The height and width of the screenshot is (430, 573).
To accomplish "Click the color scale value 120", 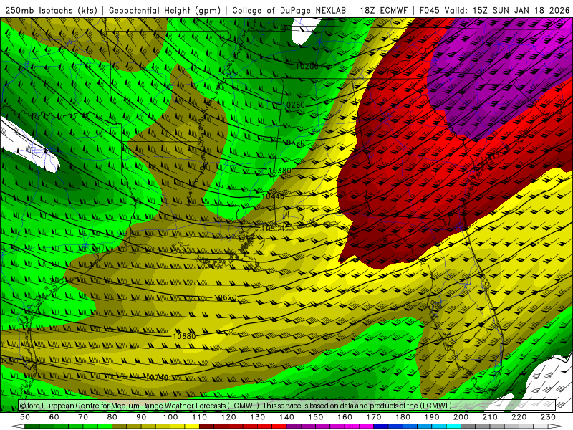I will click(x=228, y=417).
